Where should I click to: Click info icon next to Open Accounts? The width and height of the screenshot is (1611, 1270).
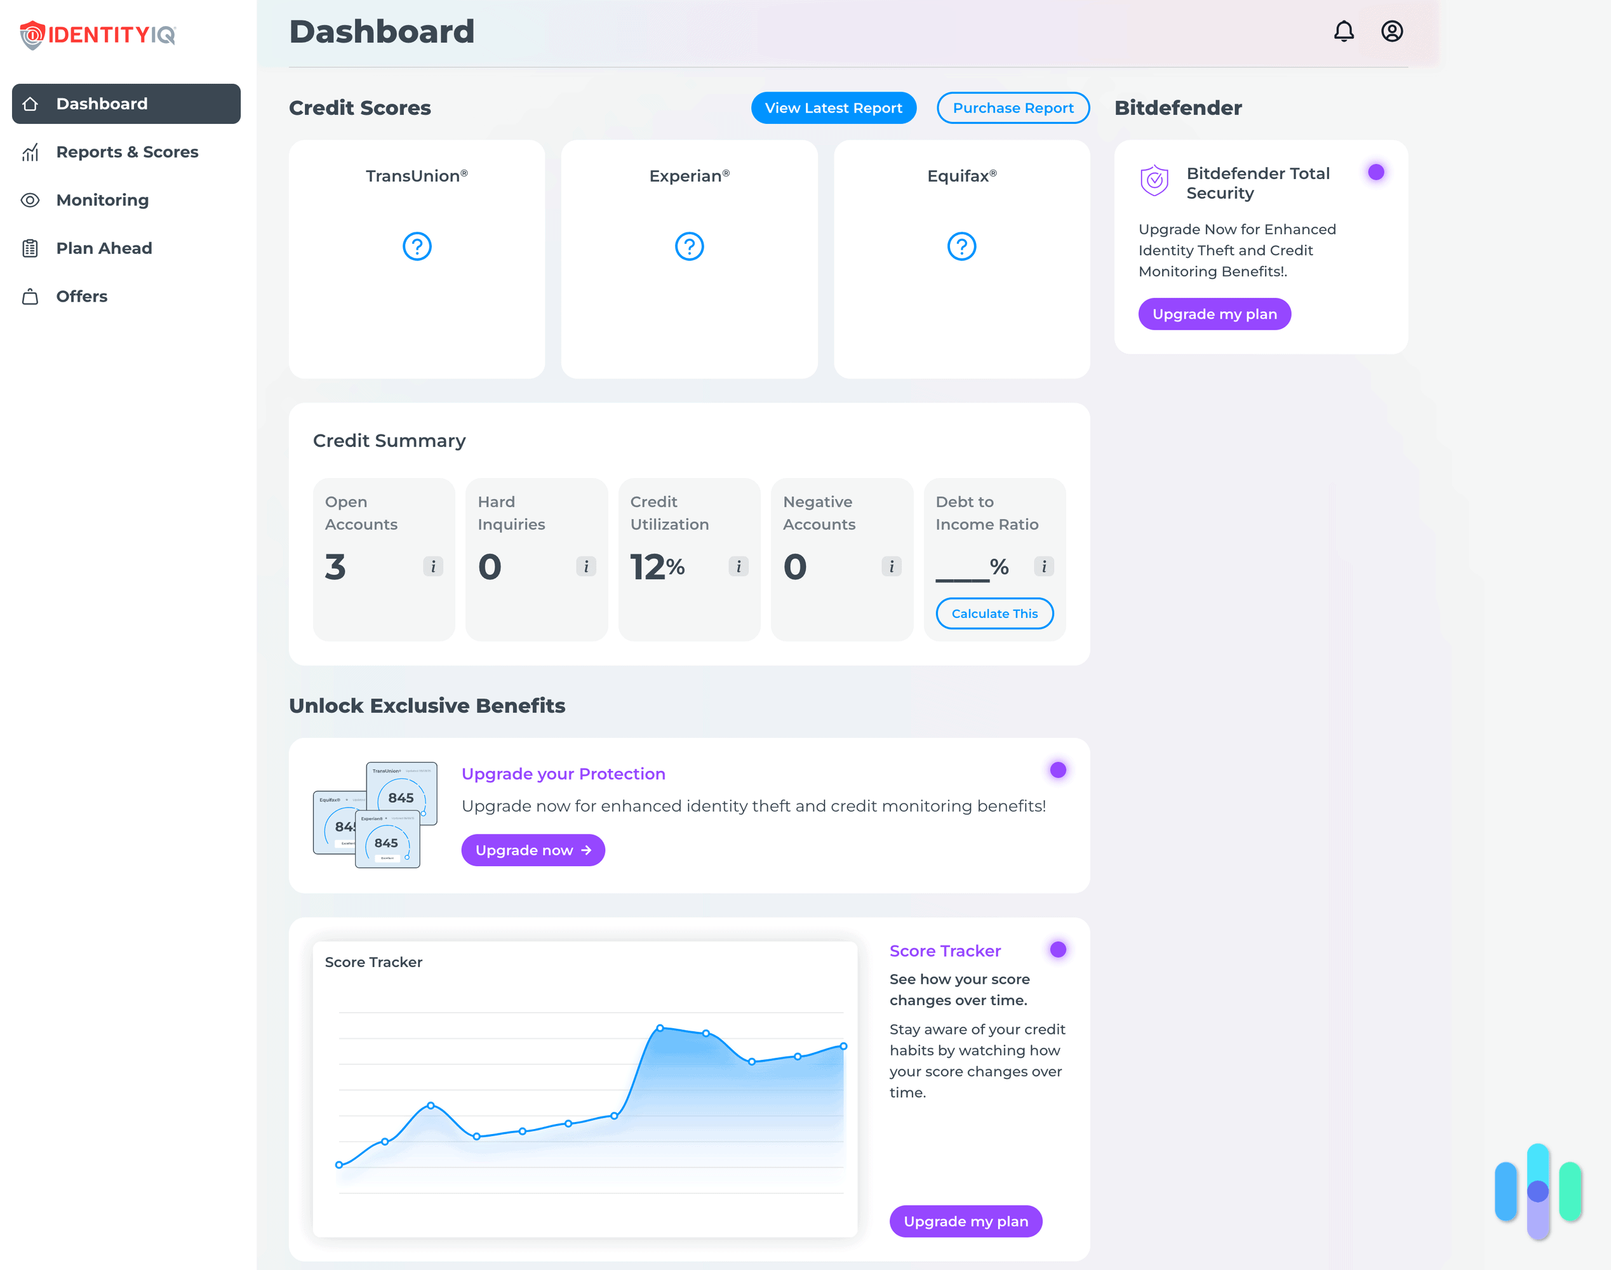[x=434, y=566]
